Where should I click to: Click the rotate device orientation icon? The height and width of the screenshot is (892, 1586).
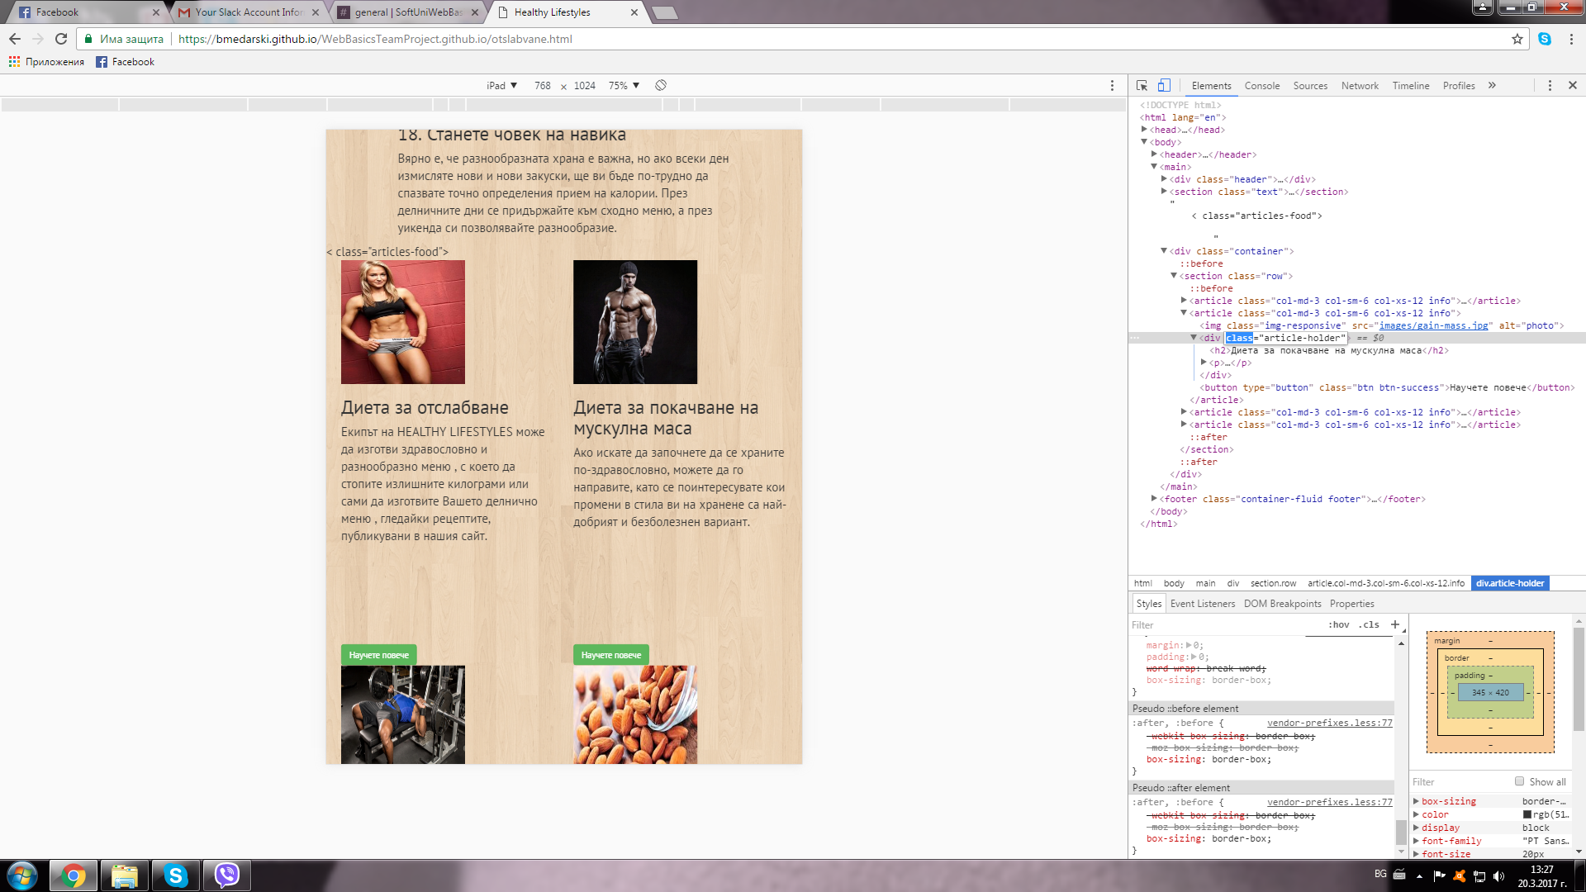pyautogui.click(x=661, y=85)
